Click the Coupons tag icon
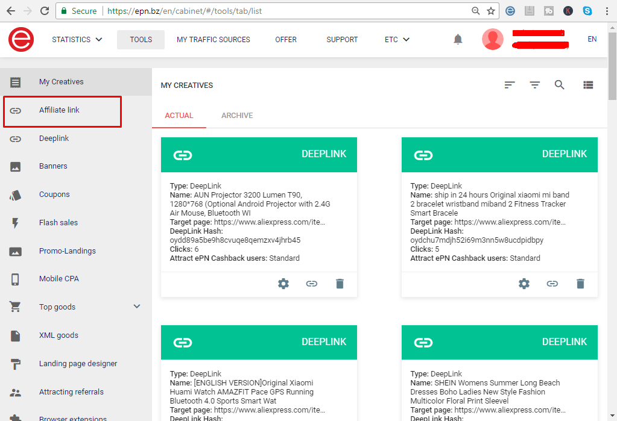The width and height of the screenshot is (617, 421). tap(15, 195)
